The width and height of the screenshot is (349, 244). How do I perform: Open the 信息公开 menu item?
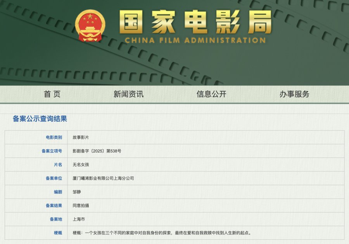pos(211,94)
